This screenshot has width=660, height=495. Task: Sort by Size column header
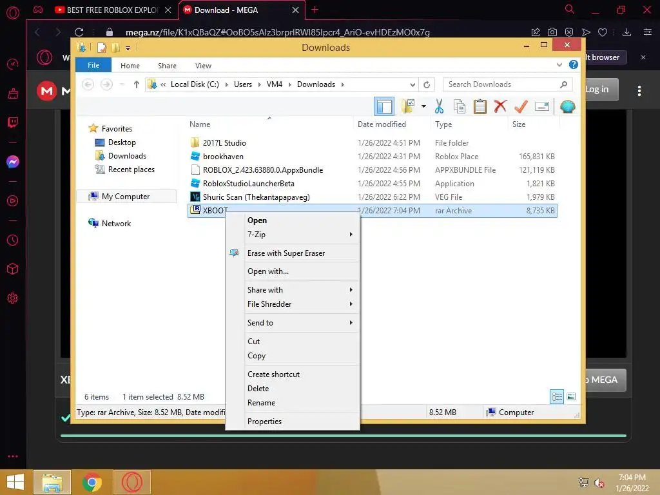coord(533,124)
